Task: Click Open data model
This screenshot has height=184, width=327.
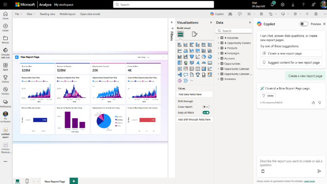Action: pos(90,14)
